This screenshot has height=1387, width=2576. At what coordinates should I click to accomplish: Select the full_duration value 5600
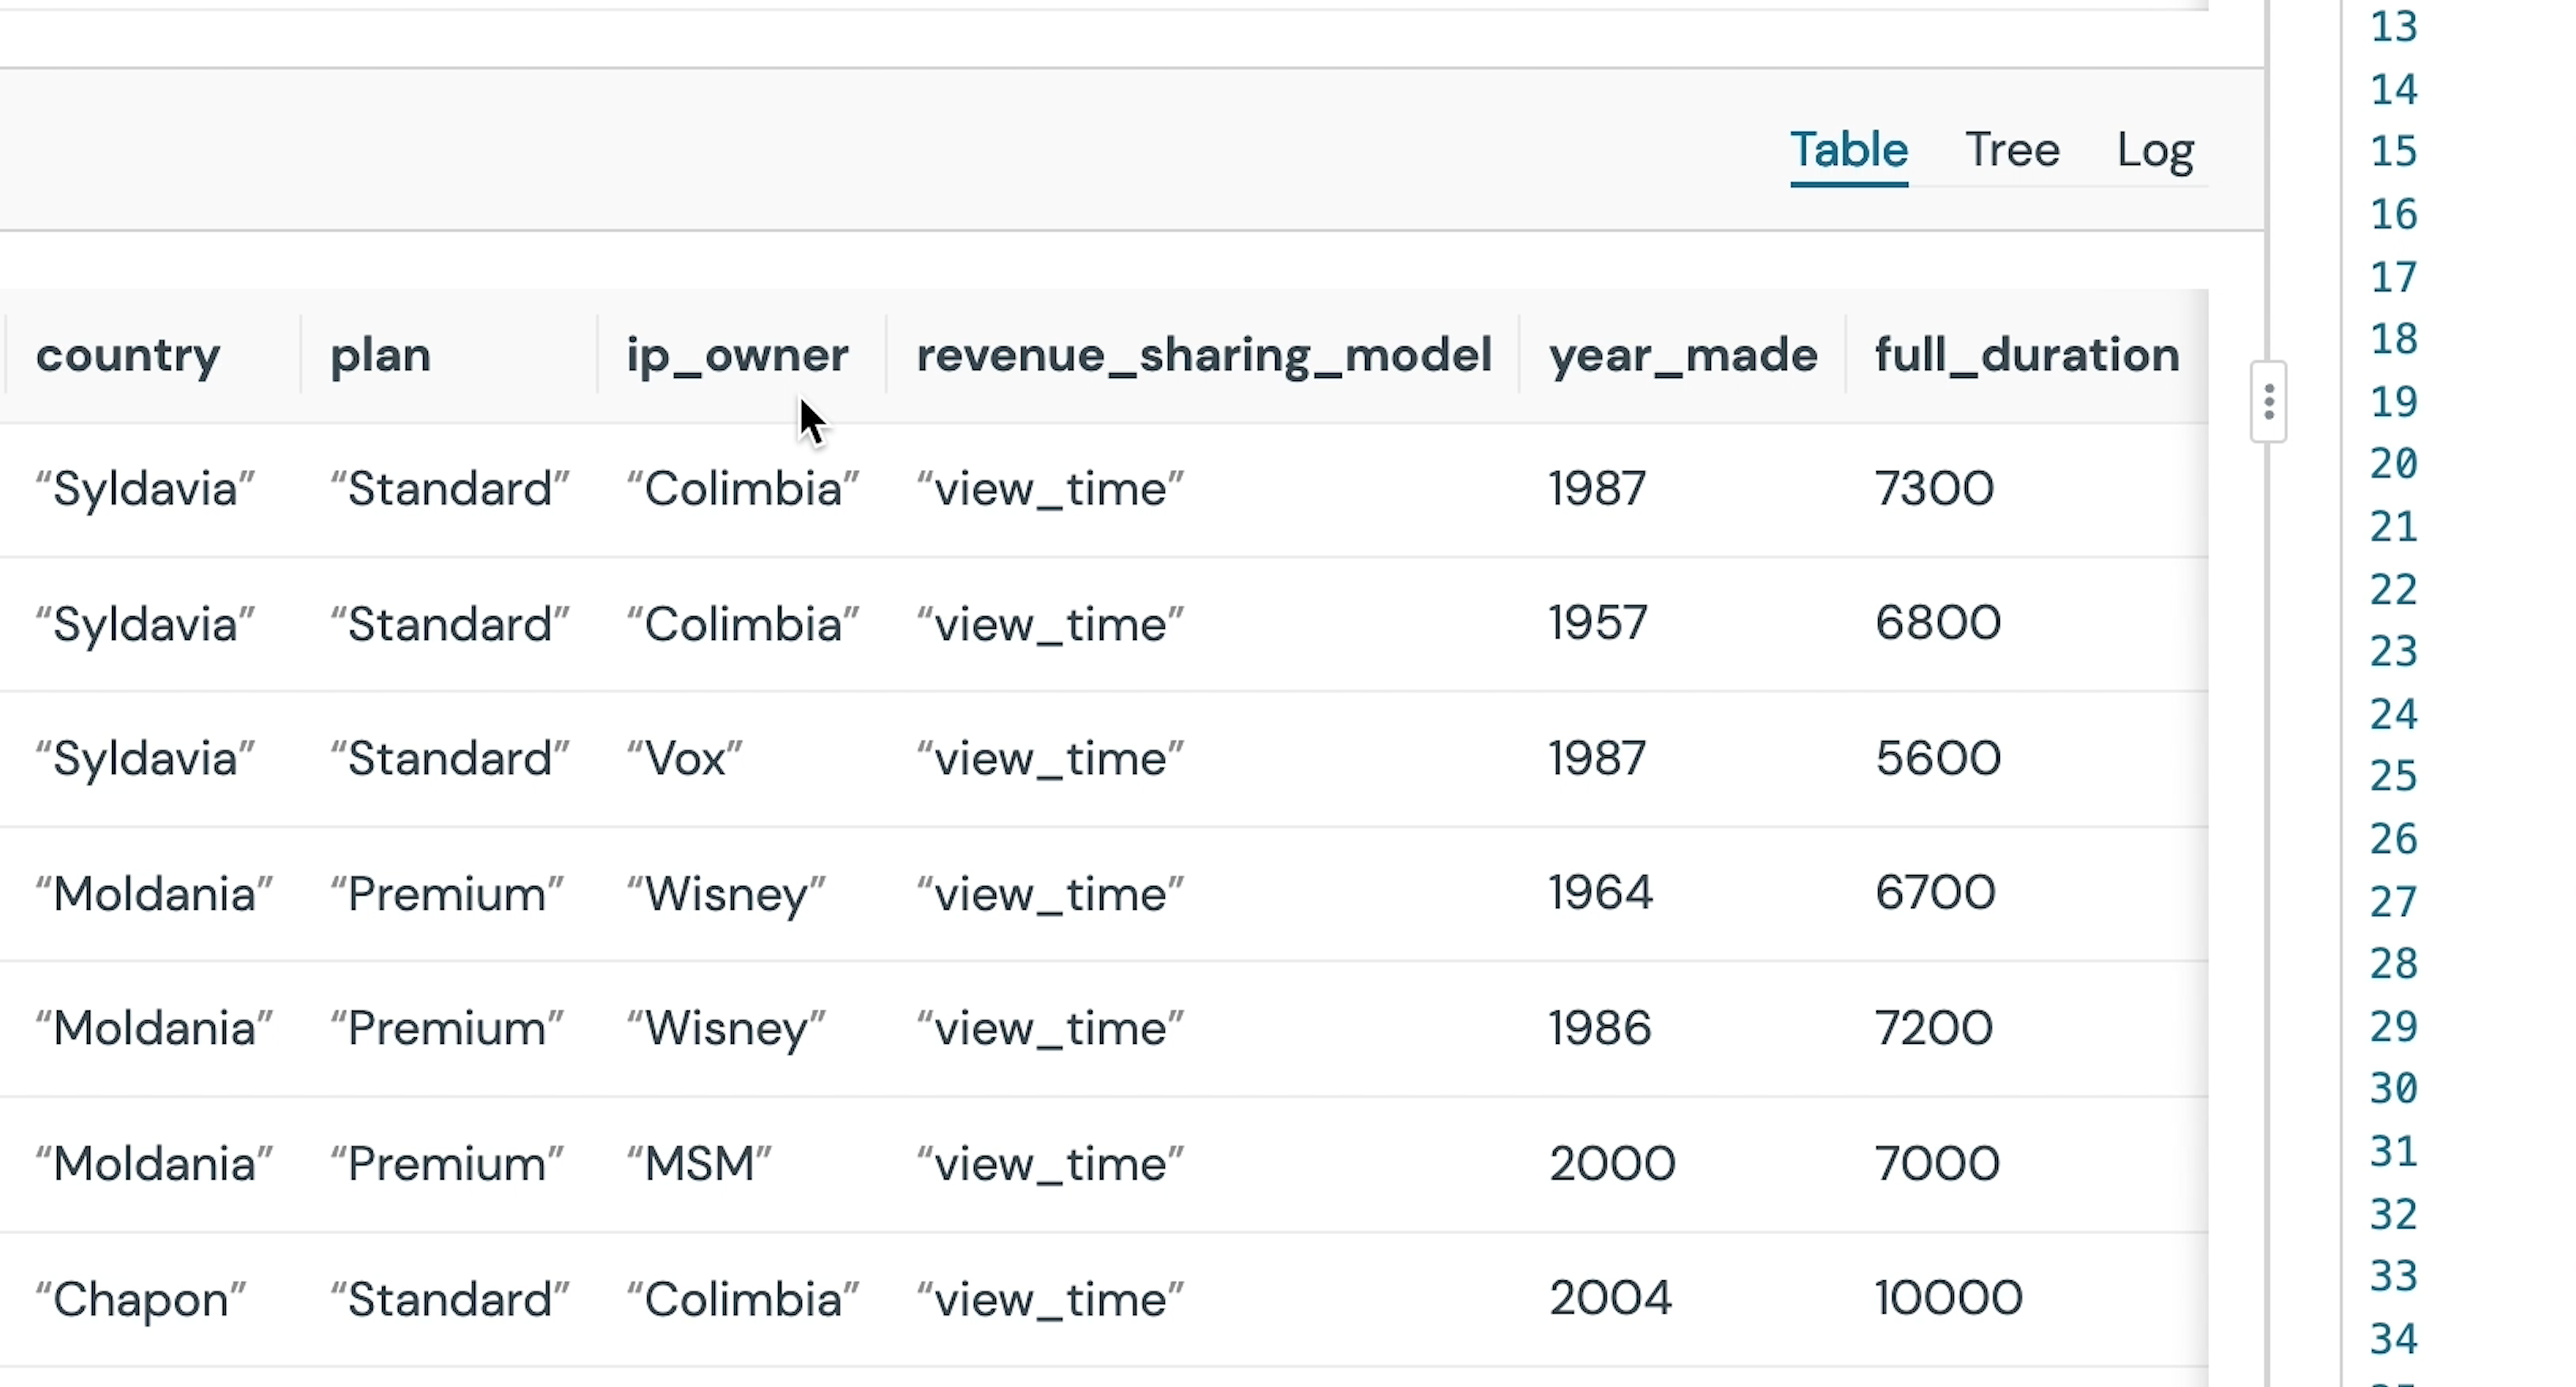click(1937, 759)
